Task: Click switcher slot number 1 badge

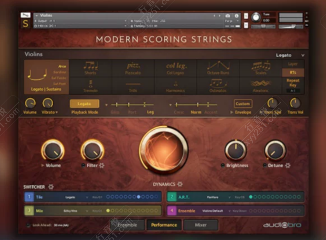Action: coord(29,197)
